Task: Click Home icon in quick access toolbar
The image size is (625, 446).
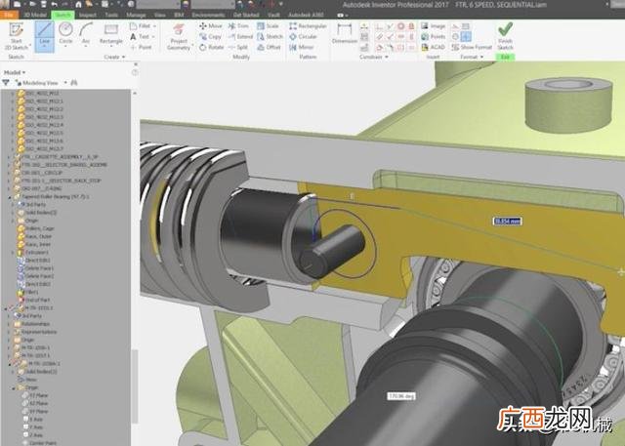Action: coord(78,4)
